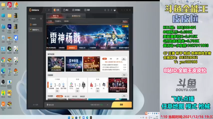213x119 pixels.
Task: Open the NetEase Cloud Music desktop icon
Action: pyautogui.click(x=9, y=6)
